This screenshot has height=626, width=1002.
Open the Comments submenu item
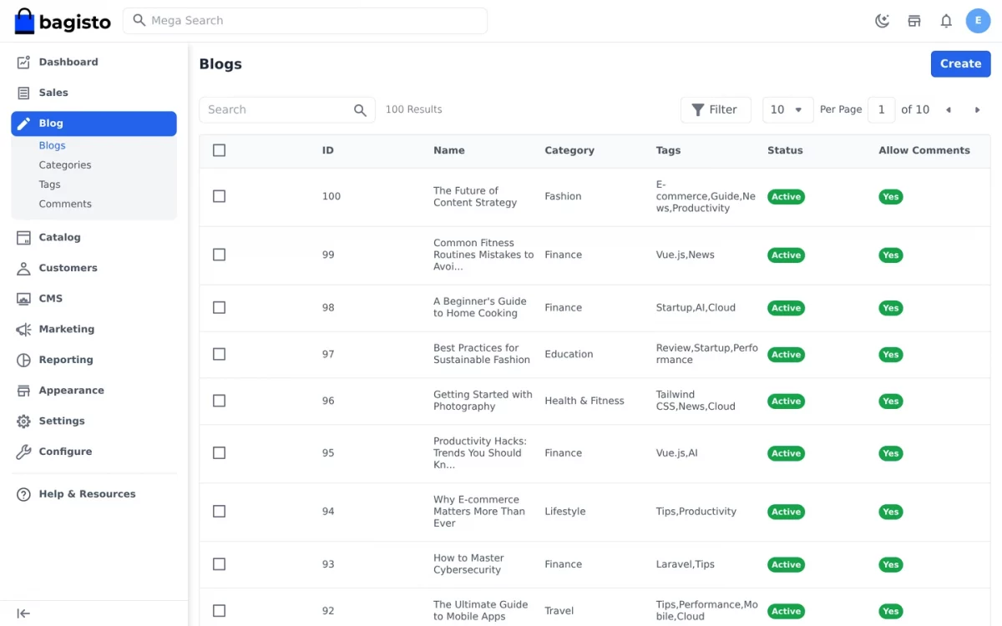pyautogui.click(x=65, y=204)
